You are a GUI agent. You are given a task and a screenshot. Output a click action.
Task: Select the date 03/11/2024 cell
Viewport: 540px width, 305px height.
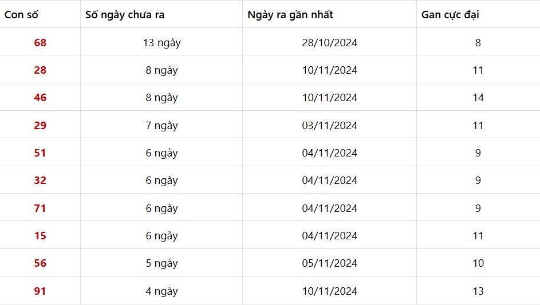coord(329,126)
